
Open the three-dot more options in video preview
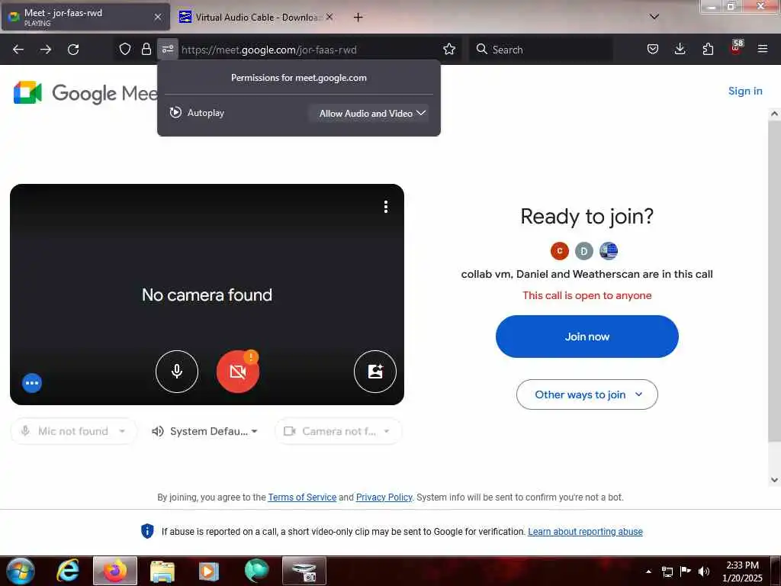click(x=385, y=207)
